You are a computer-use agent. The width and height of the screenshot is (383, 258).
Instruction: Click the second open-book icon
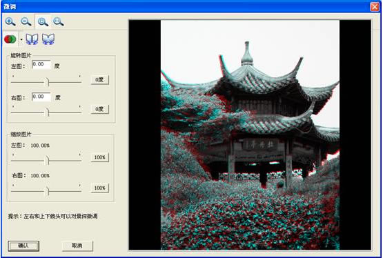48,39
